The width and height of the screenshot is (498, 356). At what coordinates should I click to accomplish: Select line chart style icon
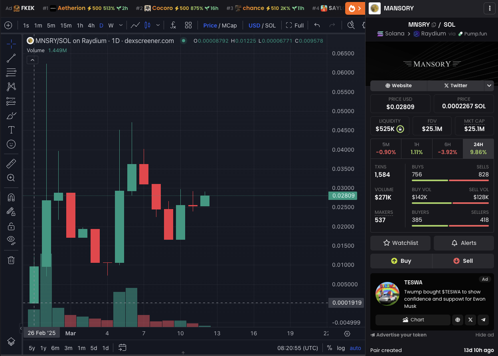pos(135,25)
